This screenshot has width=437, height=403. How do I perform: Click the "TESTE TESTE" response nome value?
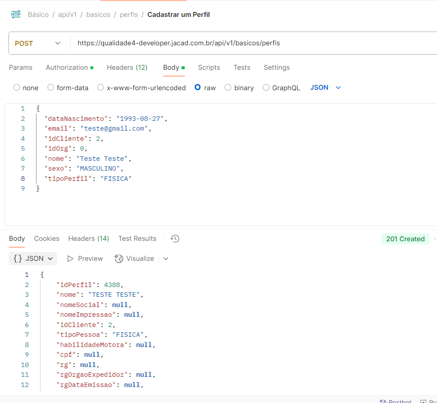114,295
